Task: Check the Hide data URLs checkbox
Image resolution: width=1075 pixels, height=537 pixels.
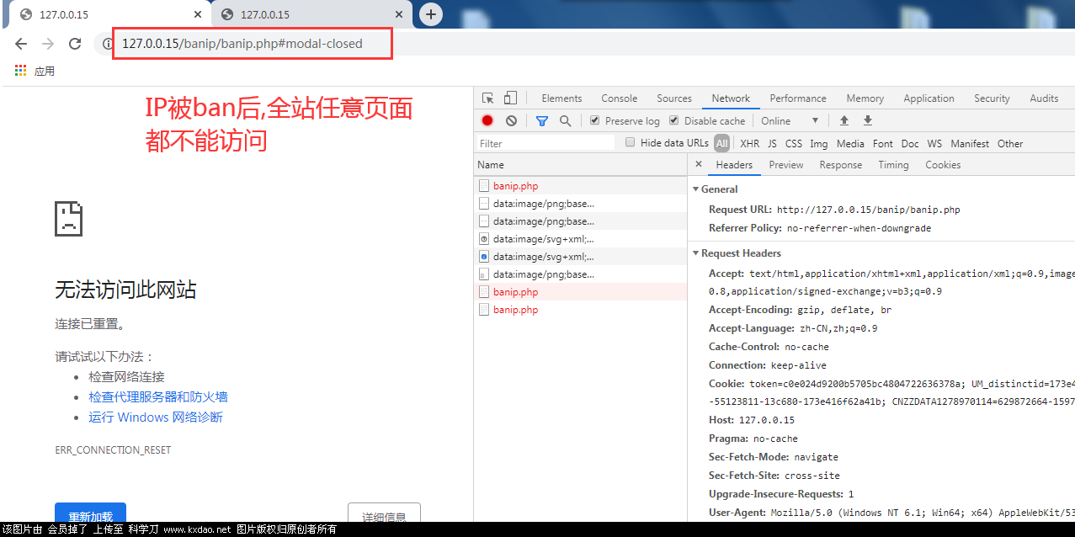Action: (x=630, y=143)
